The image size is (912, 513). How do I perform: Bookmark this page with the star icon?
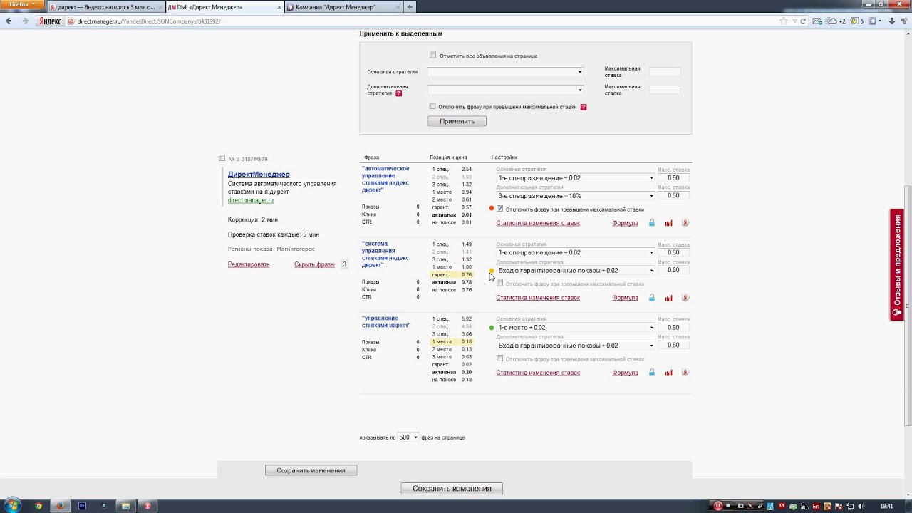[x=783, y=21]
